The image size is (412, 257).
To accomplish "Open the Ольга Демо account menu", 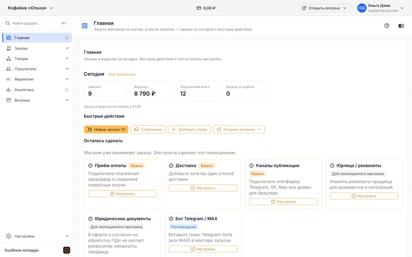I will [x=381, y=8].
